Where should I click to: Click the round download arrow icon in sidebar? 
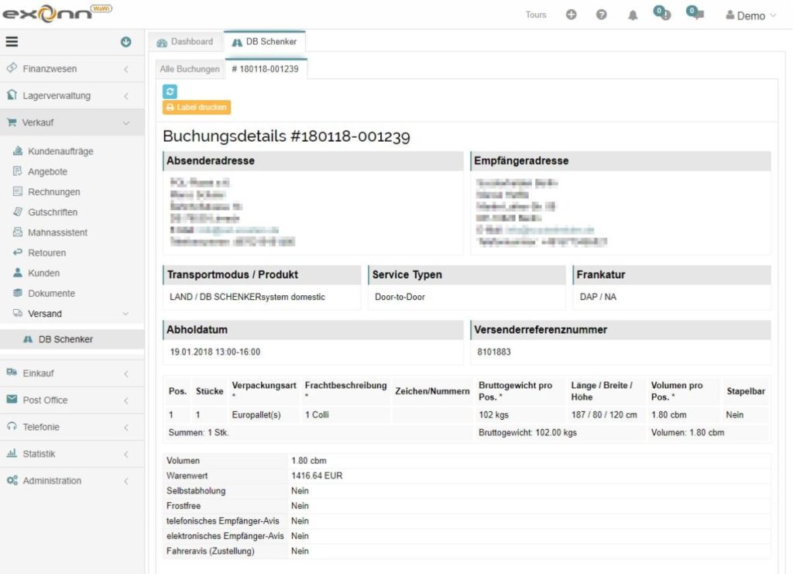click(126, 42)
